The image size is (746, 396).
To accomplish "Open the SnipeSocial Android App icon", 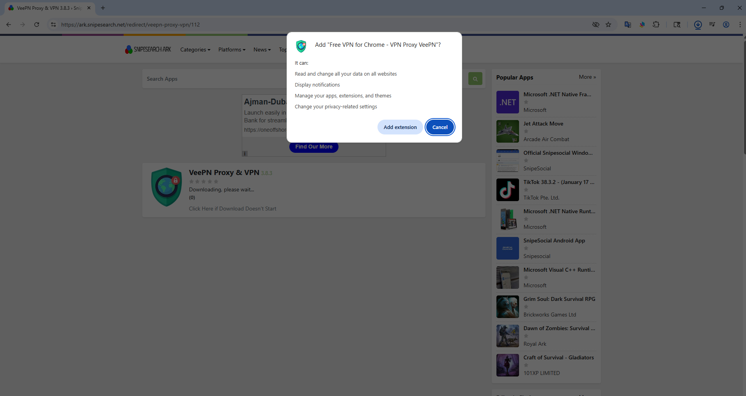I will [x=507, y=248].
